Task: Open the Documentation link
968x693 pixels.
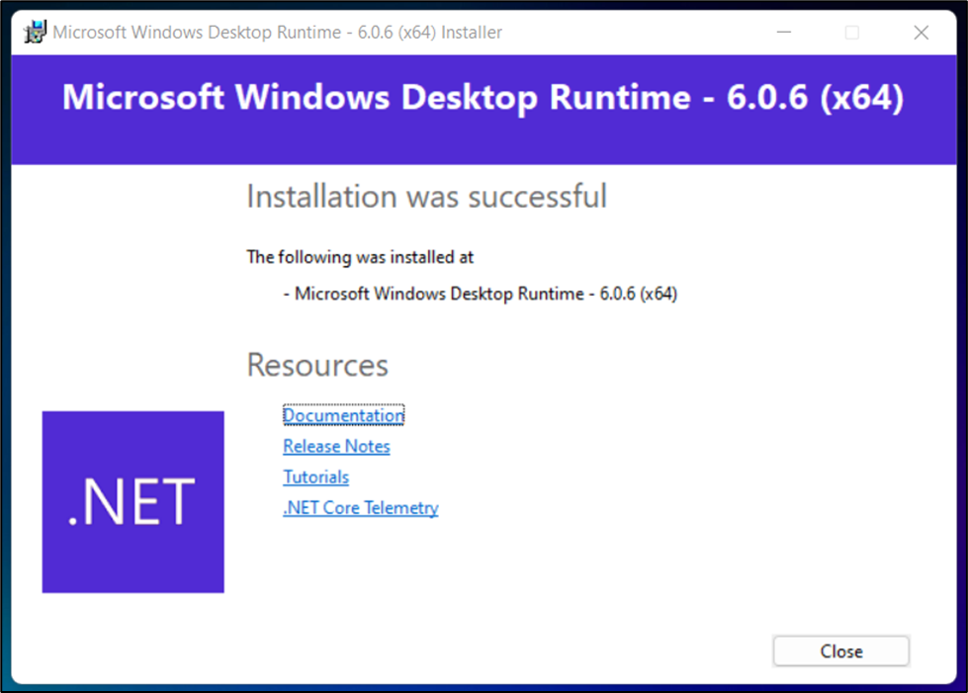Action: tap(343, 415)
